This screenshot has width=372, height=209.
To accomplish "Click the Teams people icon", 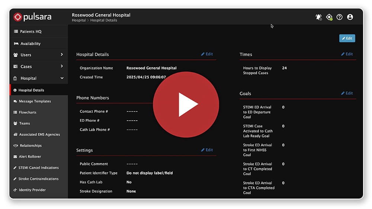I will point(15,123).
